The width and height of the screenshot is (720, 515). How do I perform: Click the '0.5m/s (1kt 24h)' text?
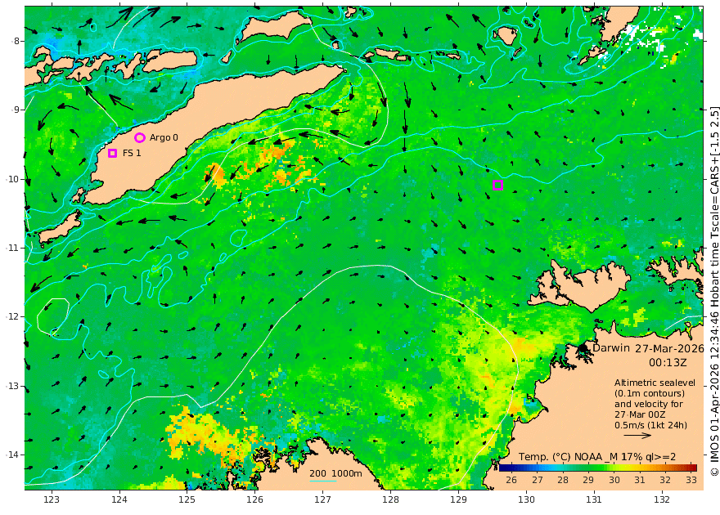[650, 425]
